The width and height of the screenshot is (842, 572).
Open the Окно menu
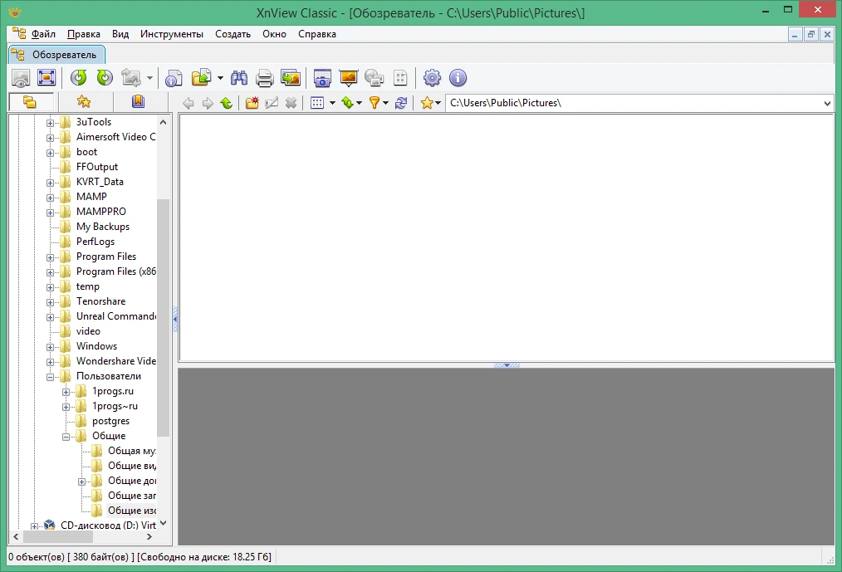[x=274, y=34]
